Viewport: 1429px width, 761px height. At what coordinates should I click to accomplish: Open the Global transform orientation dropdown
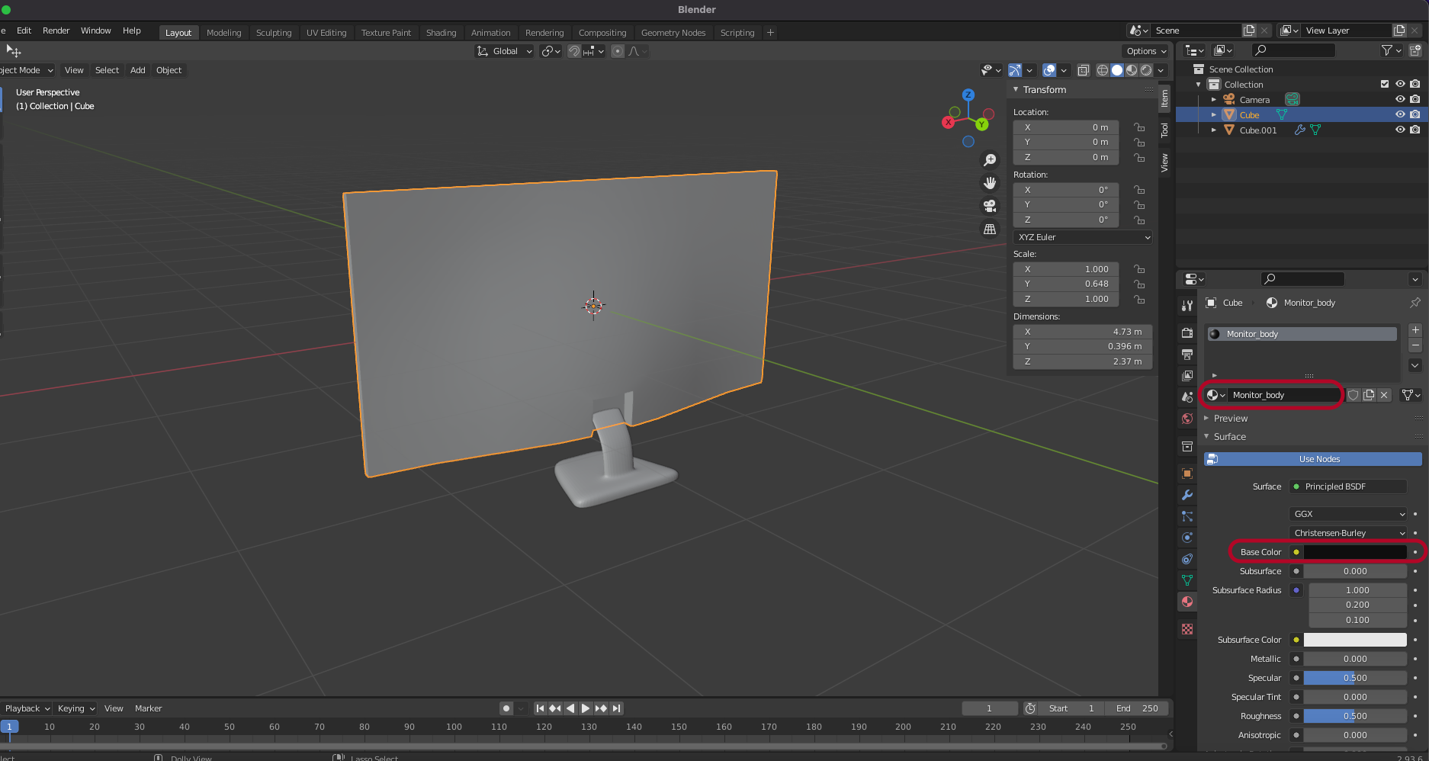[x=504, y=51]
